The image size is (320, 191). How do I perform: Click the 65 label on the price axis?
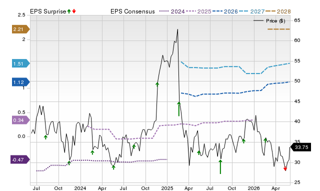297,20
